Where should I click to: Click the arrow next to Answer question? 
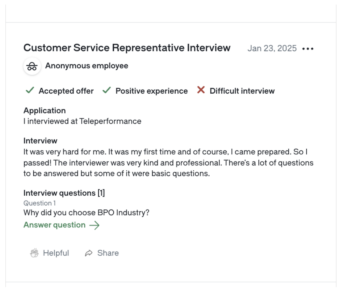coord(94,225)
